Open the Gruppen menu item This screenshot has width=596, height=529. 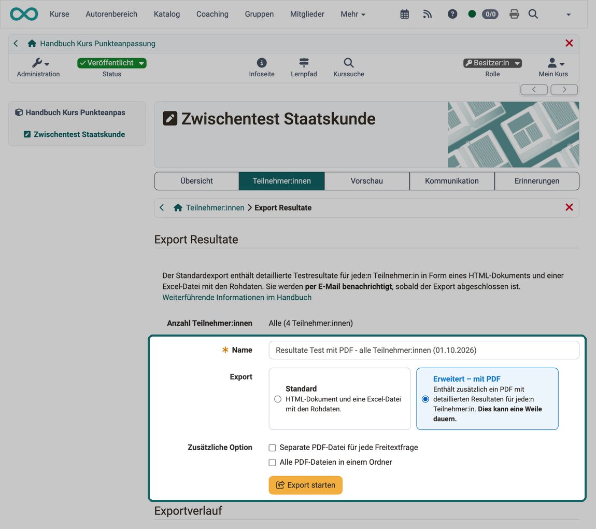(x=259, y=14)
